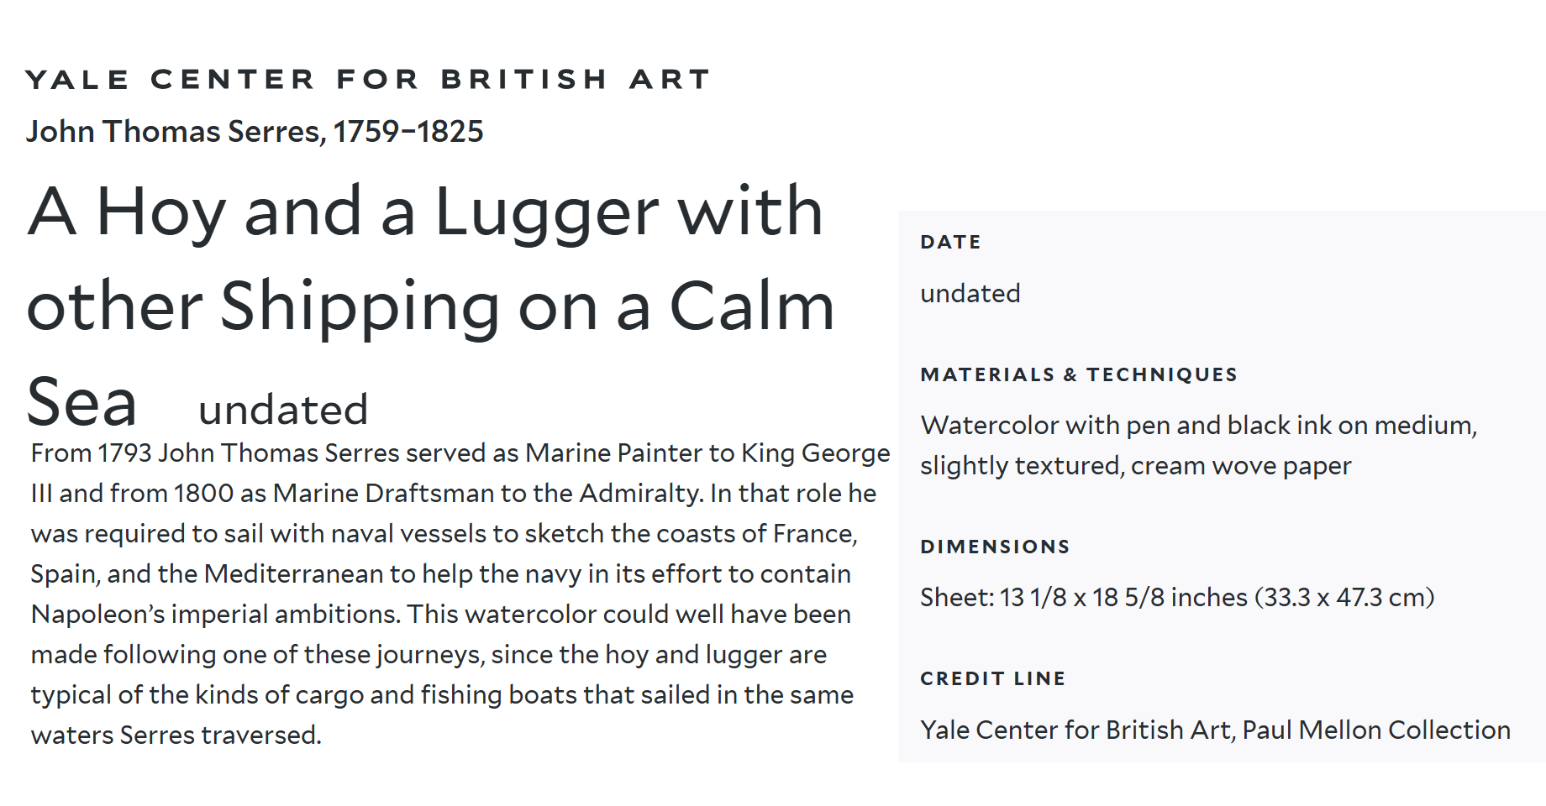1546x806 pixels.
Task: Click 'Napoleon's' in the description paragraph
Action: pos(97,615)
